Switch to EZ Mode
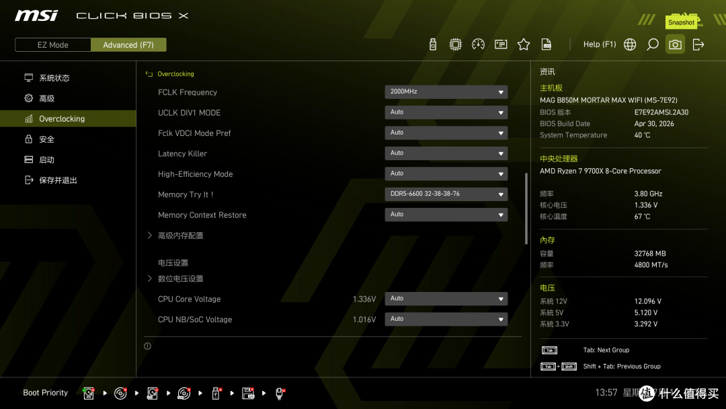This screenshot has width=726, height=409. coord(53,45)
